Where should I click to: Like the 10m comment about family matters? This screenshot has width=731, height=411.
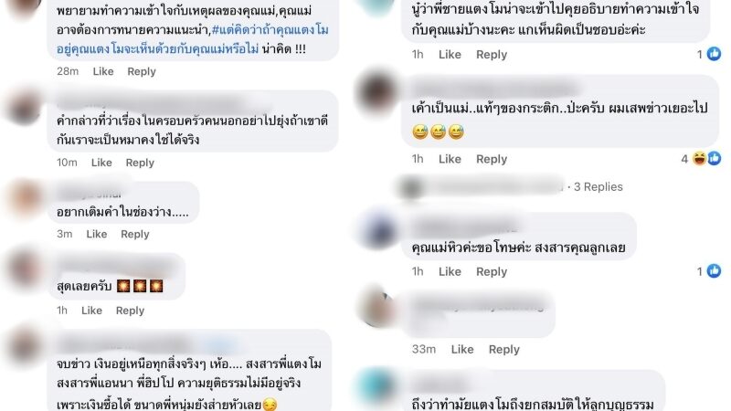[101, 163]
